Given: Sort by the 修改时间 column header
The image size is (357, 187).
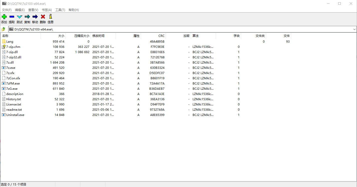Looking at the screenshot, I should click(x=103, y=36).
